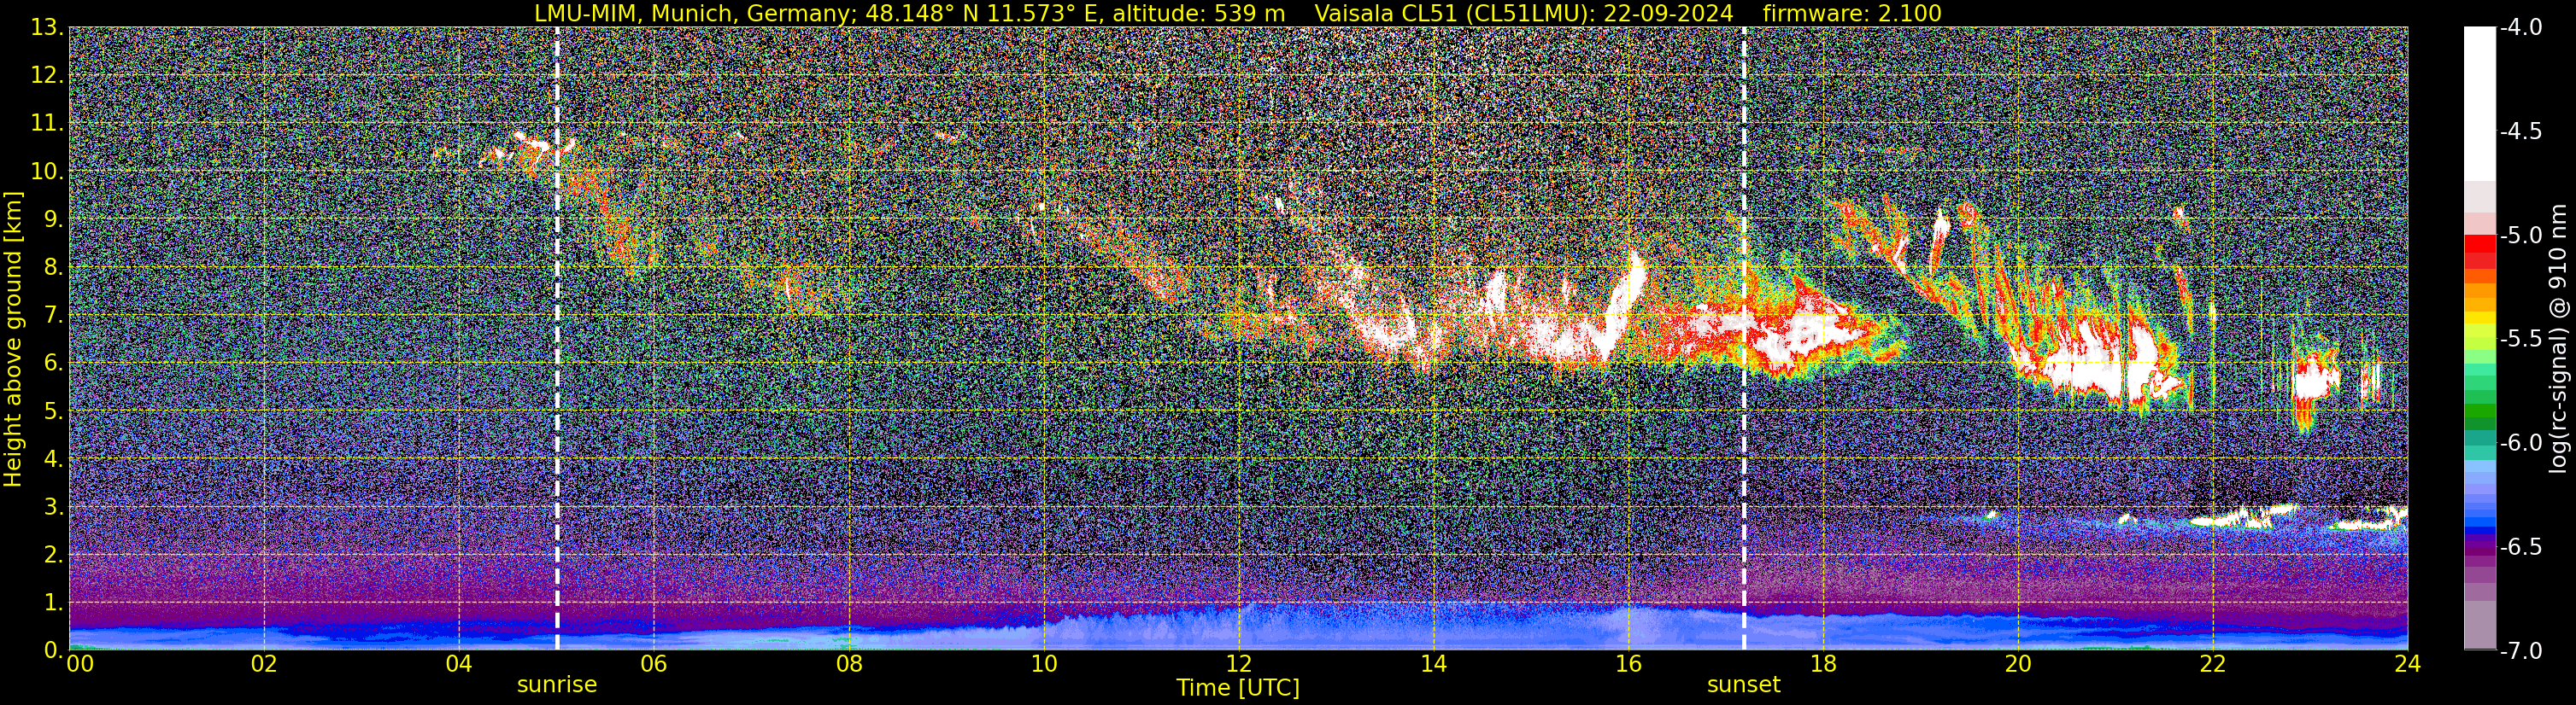Click the colorbar tick label '-4.5'
This screenshot has width=2576, height=705.
click(x=2521, y=131)
